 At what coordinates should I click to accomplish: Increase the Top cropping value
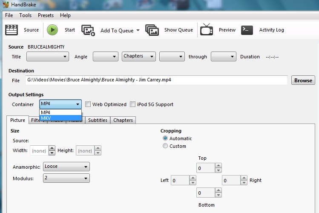click(x=218, y=166)
